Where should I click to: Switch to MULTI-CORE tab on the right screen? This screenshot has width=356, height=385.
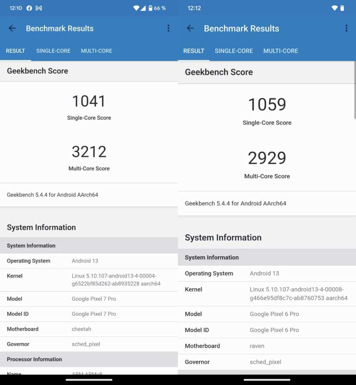tap(281, 51)
